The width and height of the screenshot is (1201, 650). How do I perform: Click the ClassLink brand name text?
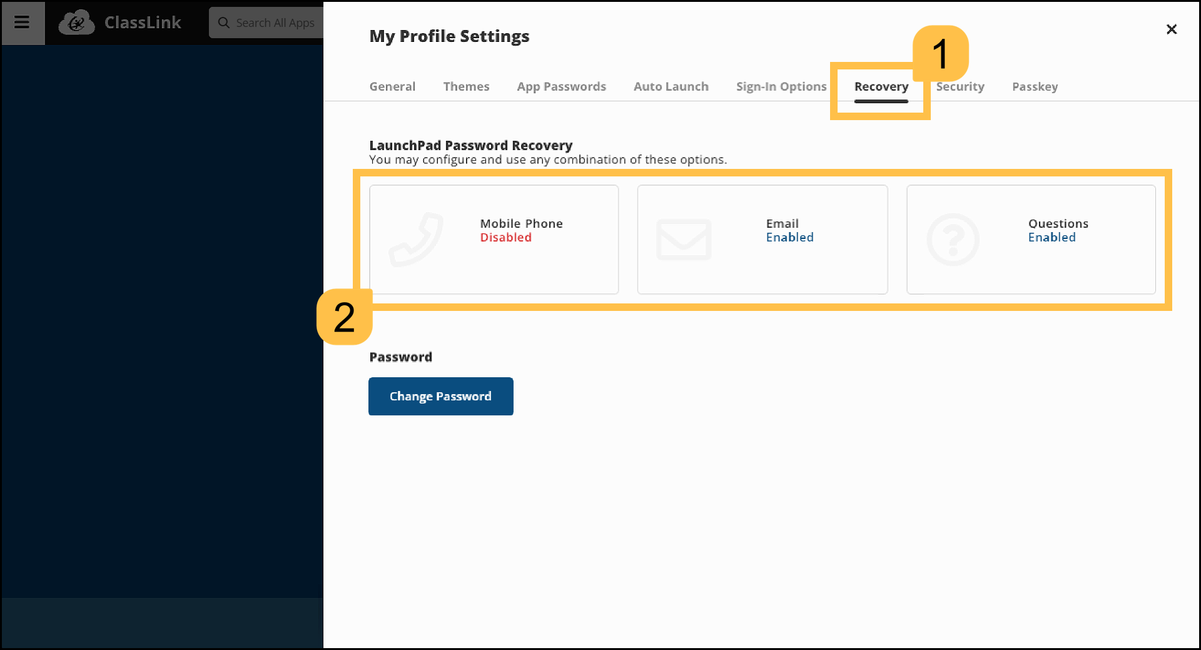[x=143, y=23]
